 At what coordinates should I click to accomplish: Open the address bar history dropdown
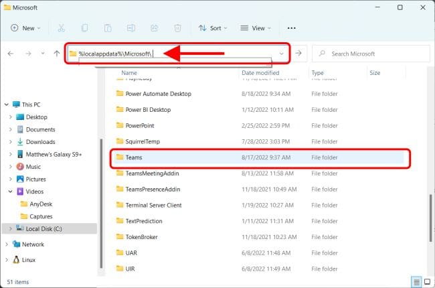(282, 54)
